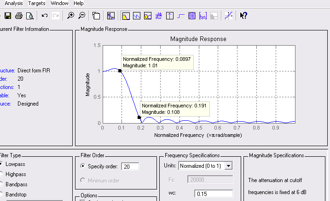Image resolution: width=330 pixels, height=201 pixels.
Task: Click the disabled Magnitude Response Estimate icon
Action: click(x=214, y=16)
